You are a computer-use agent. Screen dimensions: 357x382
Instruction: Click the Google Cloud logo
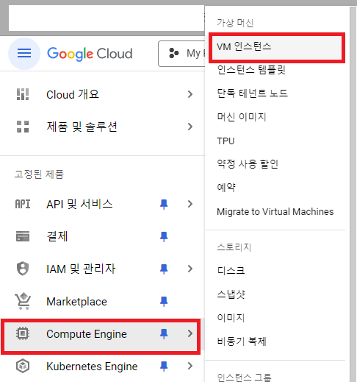coord(90,54)
